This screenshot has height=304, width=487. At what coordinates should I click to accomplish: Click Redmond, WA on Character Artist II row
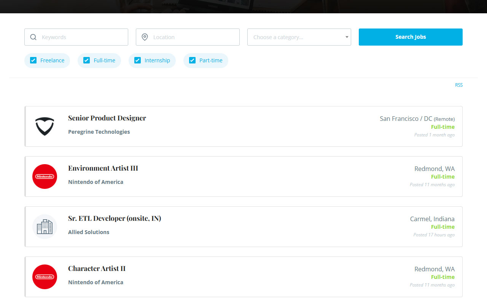tap(434, 269)
